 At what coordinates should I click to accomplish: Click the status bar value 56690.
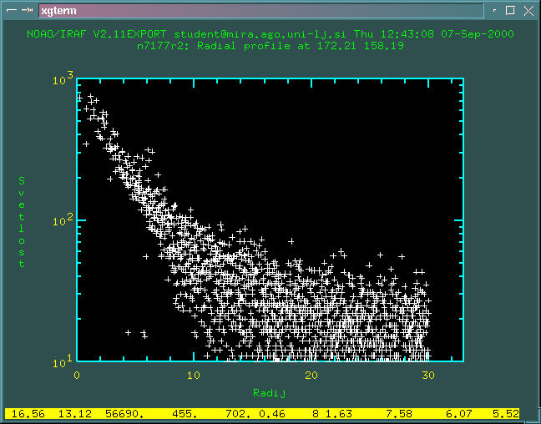tap(124, 414)
